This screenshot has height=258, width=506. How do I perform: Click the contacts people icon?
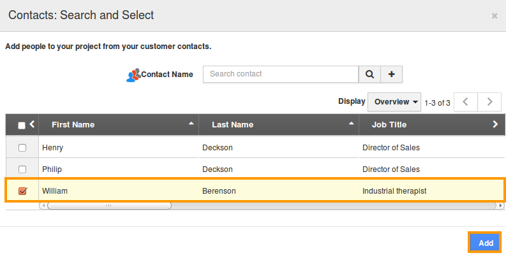click(133, 75)
